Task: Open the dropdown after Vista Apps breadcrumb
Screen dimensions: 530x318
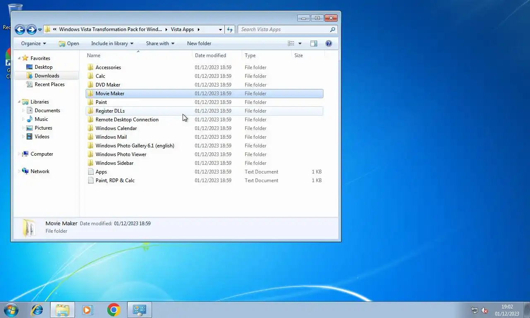Action: tap(198, 29)
